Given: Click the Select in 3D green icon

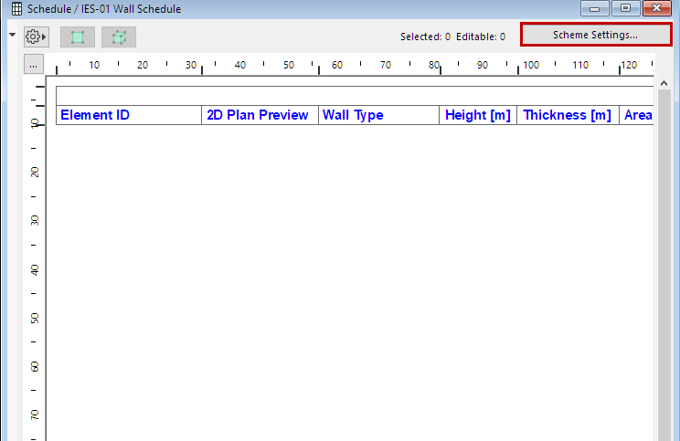Looking at the screenshot, I should point(119,37).
